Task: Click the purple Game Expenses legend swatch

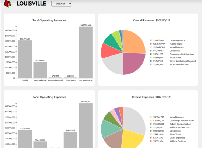Action: [151, 138]
